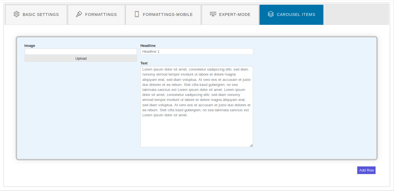Click the layers icon on Carousel Items tab
The width and height of the screenshot is (394, 191).
coord(271,14)
